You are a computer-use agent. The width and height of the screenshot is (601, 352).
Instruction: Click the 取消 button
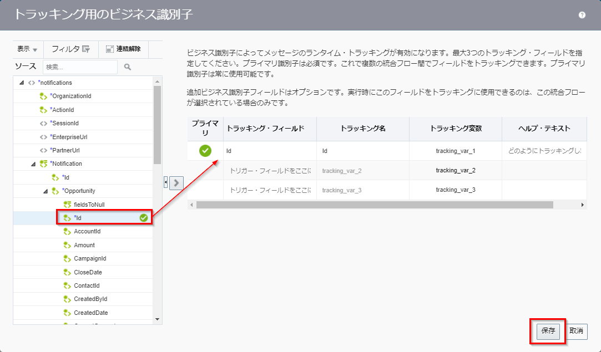[576, 331]
